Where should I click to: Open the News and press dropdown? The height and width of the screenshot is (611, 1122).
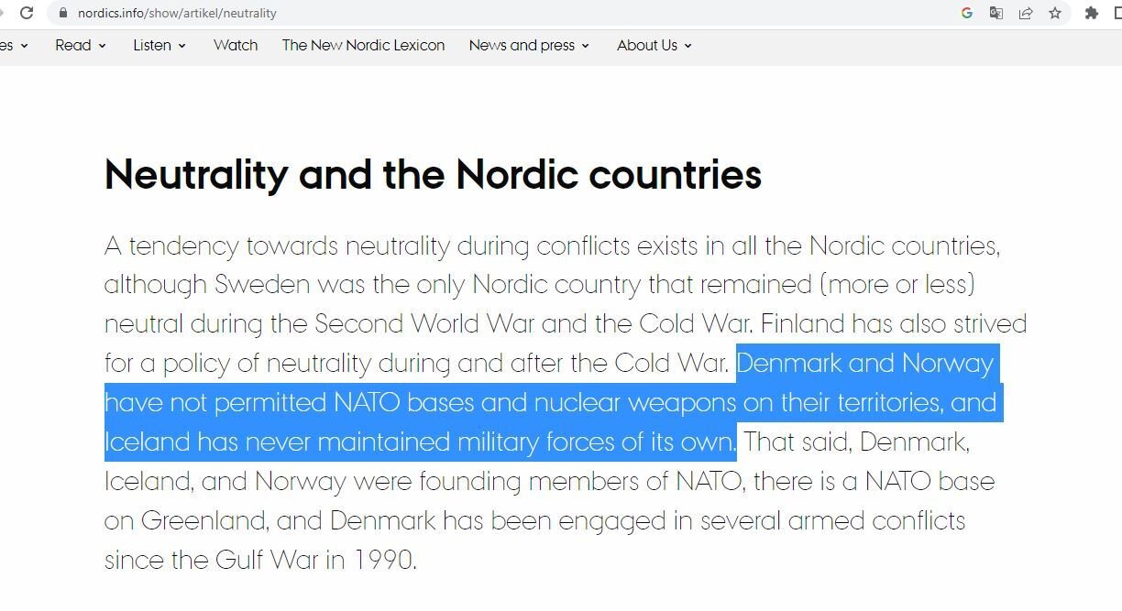coord(529,45)
